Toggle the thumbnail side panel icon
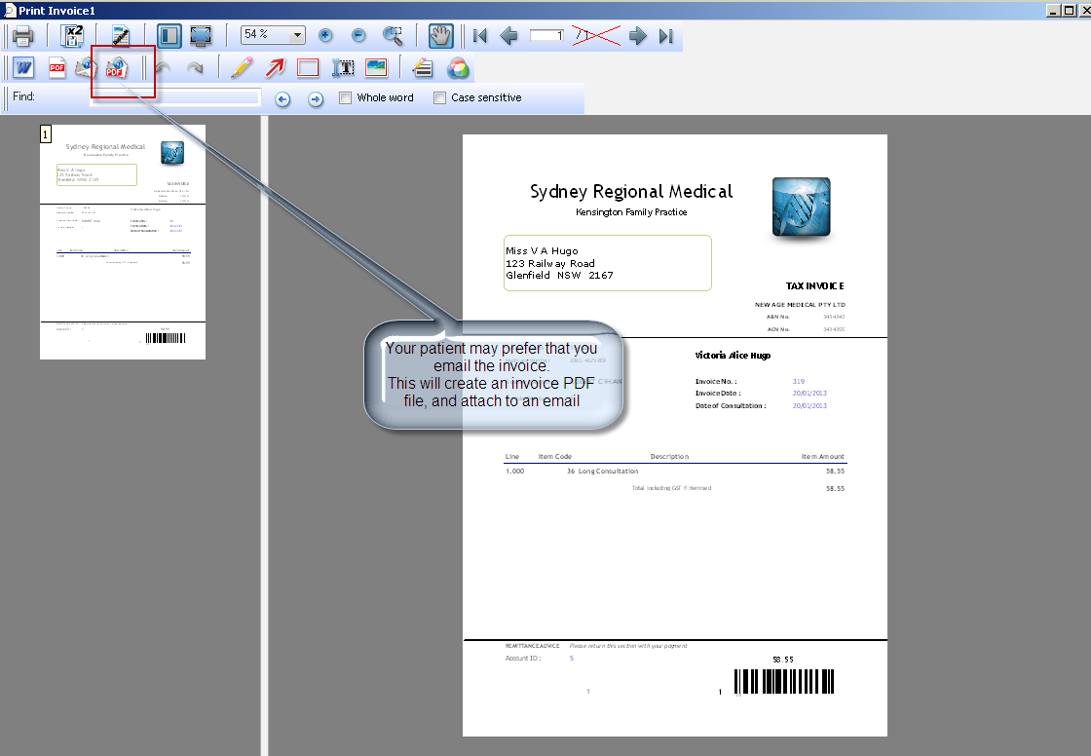The image size is (1091, 756). click(x=169, y=35)
